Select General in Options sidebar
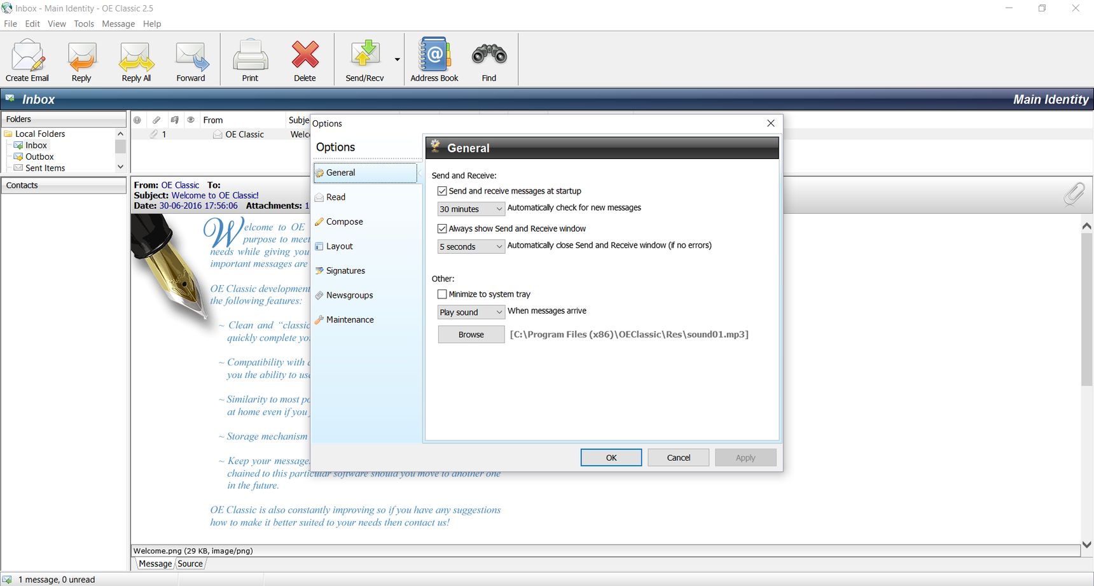The width and height of the screenshot is (1094, 586). [x=366, y=172]
